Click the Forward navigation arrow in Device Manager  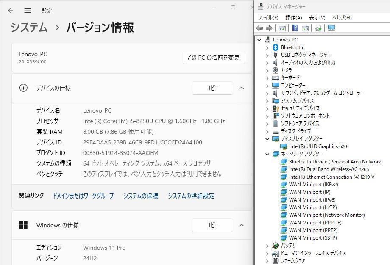(269, 28)
